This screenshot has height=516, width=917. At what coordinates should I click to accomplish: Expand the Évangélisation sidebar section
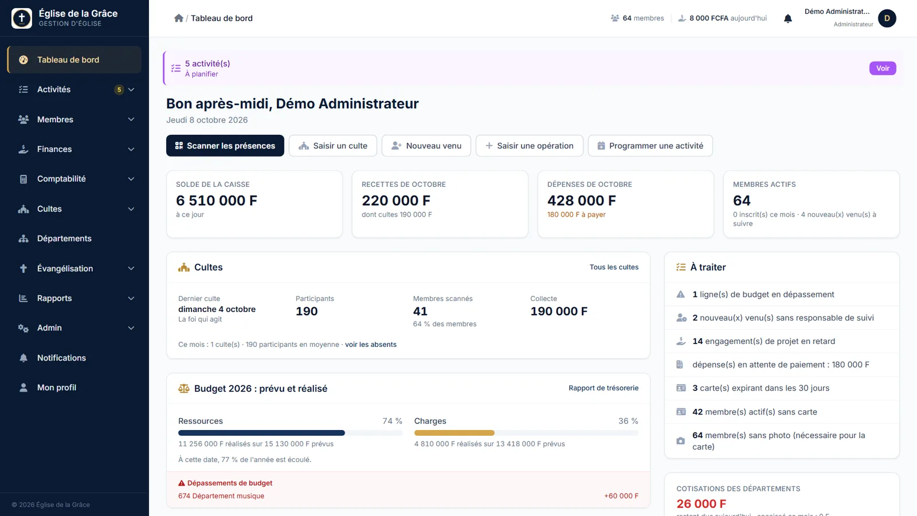tap(75, 268)
